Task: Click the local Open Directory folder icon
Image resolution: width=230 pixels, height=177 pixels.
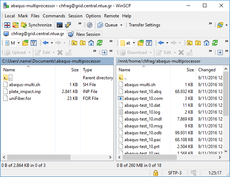Action: point(25,43)
